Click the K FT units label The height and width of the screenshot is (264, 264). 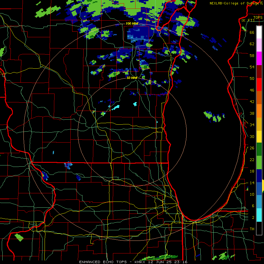[x=248, y=20]
